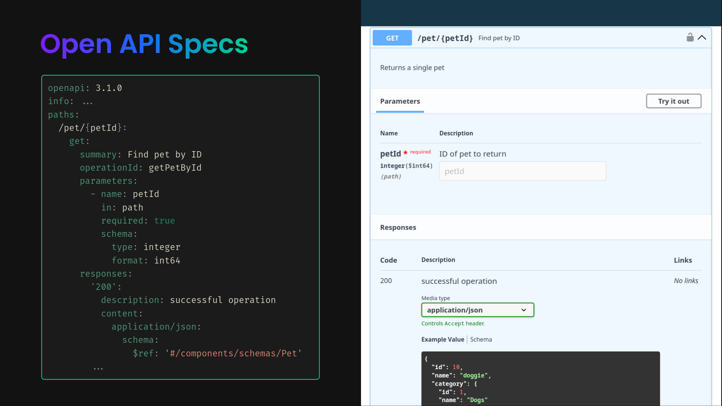Select the Example Value tab

(443, 339)
